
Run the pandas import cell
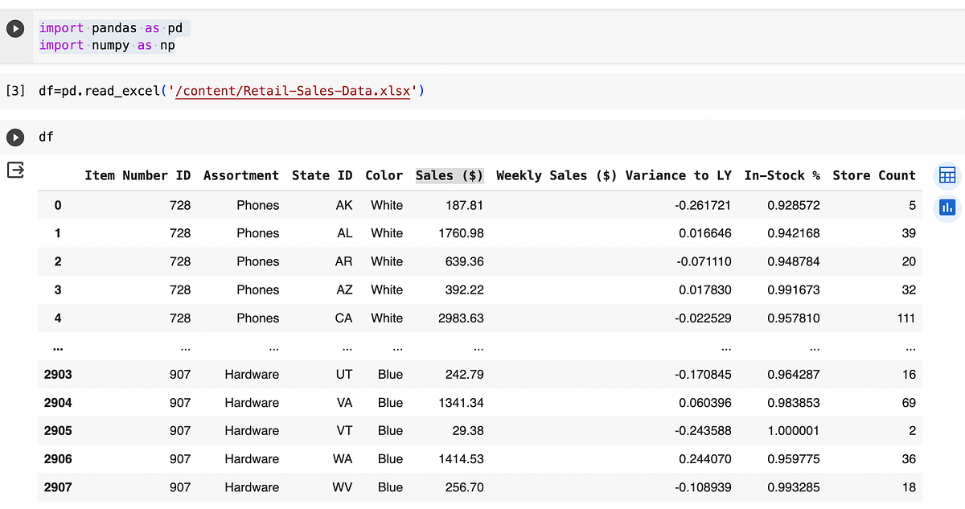point(15,29)
